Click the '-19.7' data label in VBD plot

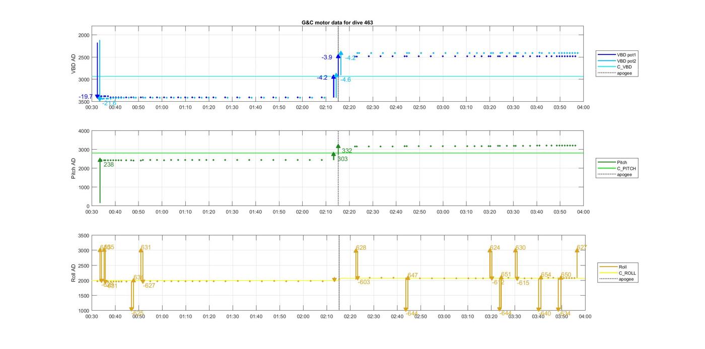(85, 97)
